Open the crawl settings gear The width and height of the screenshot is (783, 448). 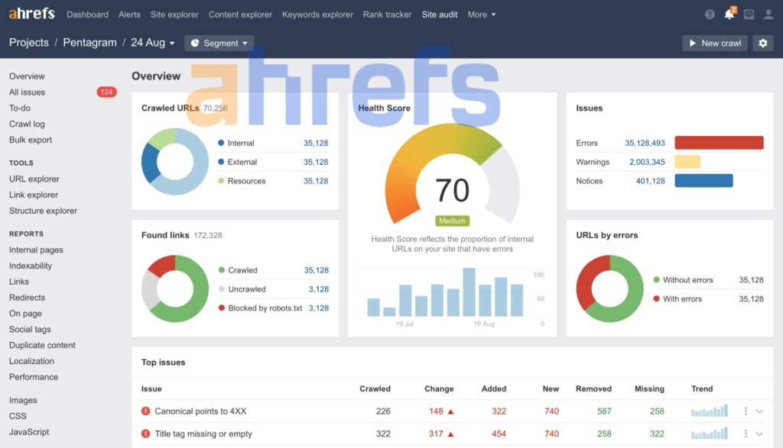click(x=762, y=43)
